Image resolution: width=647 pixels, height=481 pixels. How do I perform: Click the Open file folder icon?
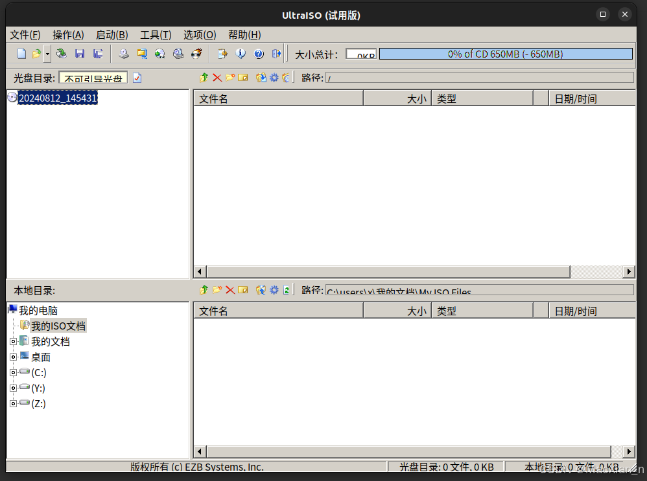click(37, 54)
